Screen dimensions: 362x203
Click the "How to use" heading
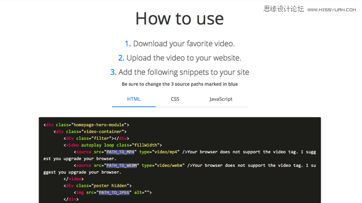(x=180, y=19)
